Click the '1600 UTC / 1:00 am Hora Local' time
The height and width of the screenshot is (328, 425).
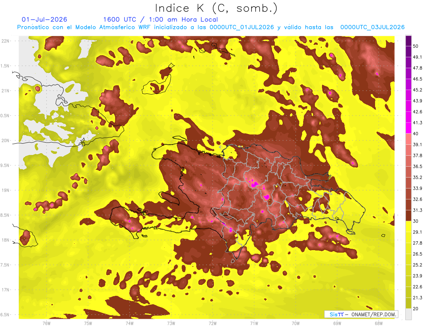[160, 19]
